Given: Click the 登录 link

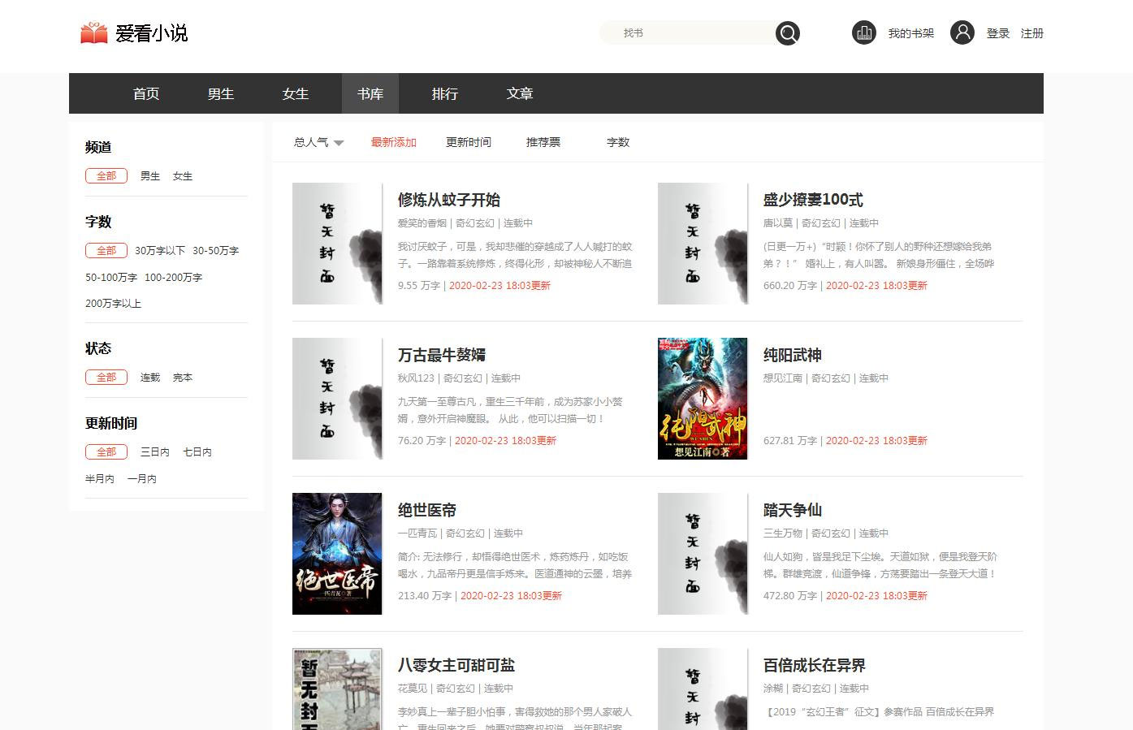Looking at the screenshot, I should point(997,33).
